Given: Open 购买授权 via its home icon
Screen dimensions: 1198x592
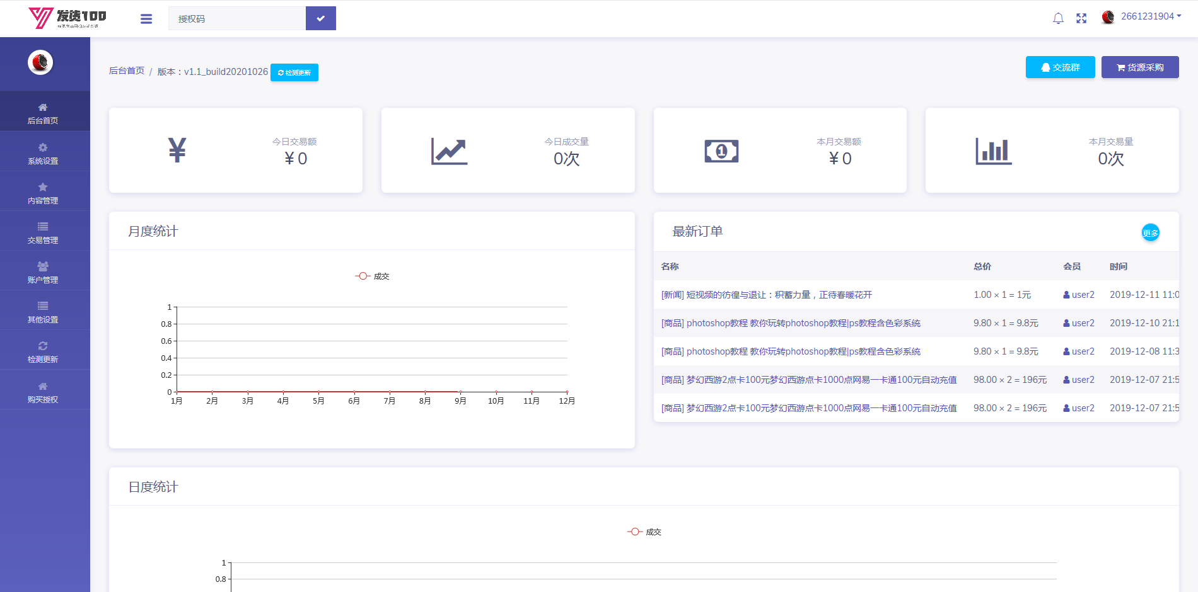Looking at the screenshot, I should click(x=42, y=386).
